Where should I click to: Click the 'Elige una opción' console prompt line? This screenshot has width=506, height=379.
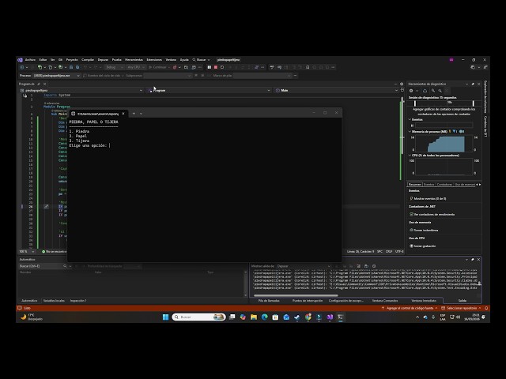(x=89, y=145)
